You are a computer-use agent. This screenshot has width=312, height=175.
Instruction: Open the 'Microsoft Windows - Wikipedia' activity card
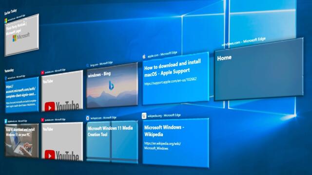click(175, 143)
